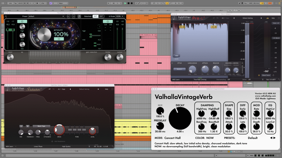282x158 pixels.
Task: Open the Warm Tape style dropdown in Saturn
Action: point(41,126)
